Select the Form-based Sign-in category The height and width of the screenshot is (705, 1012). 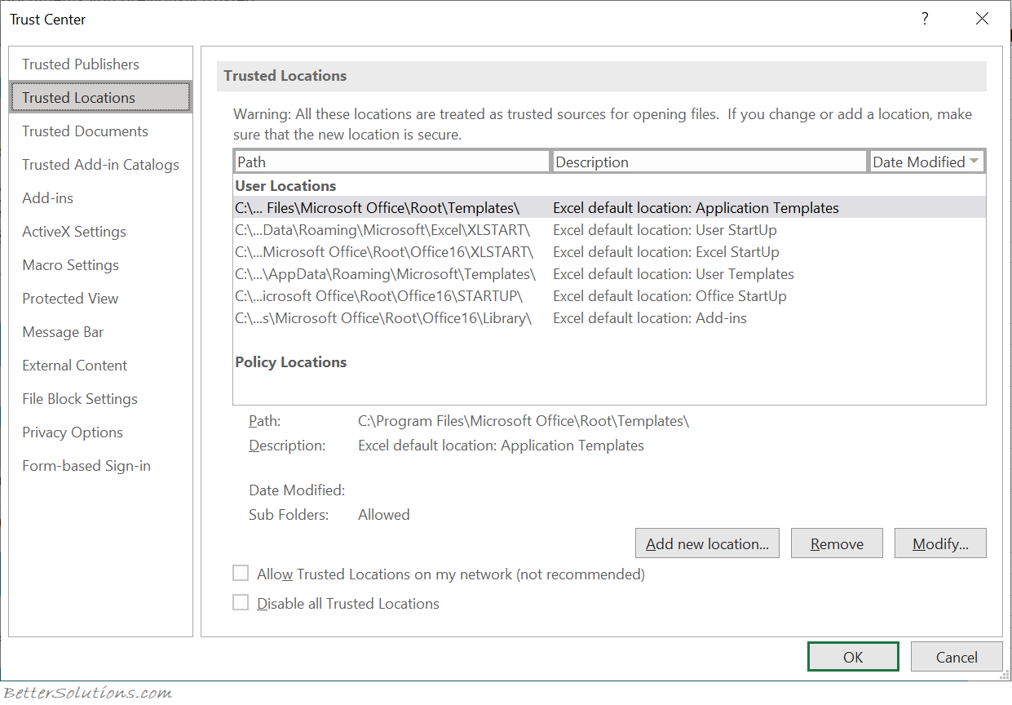pos(86,465)
